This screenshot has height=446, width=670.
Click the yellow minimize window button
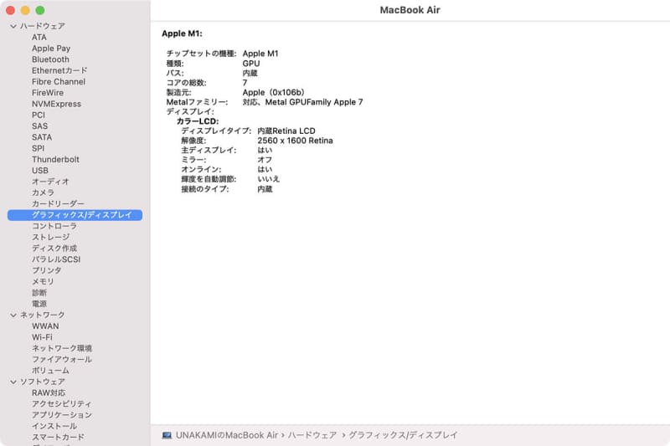click(x=25, y=10)
